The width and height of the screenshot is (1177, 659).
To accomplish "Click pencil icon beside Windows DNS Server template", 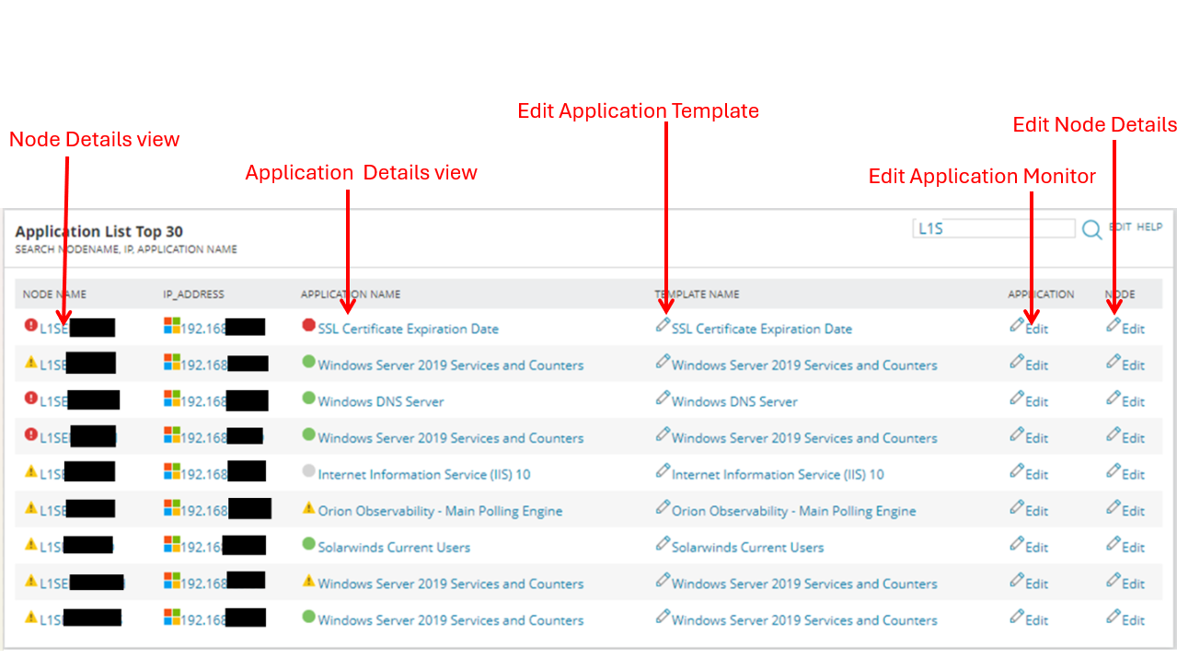I will (663, 398).
